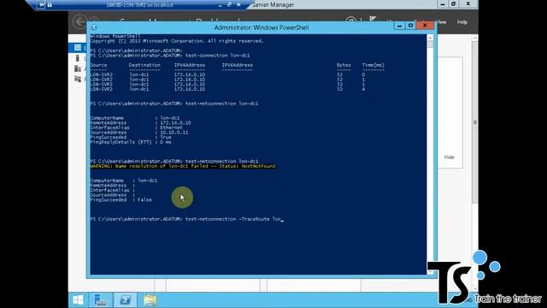Click the SourceAddress value 10.10.0.11
This screenshot has width=547, height=308.
174,133
